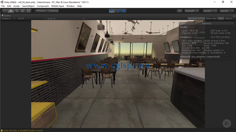Click the SetPass calls: 692 statistic
This screenshot has height=132, width=236.
coord(191,50)
